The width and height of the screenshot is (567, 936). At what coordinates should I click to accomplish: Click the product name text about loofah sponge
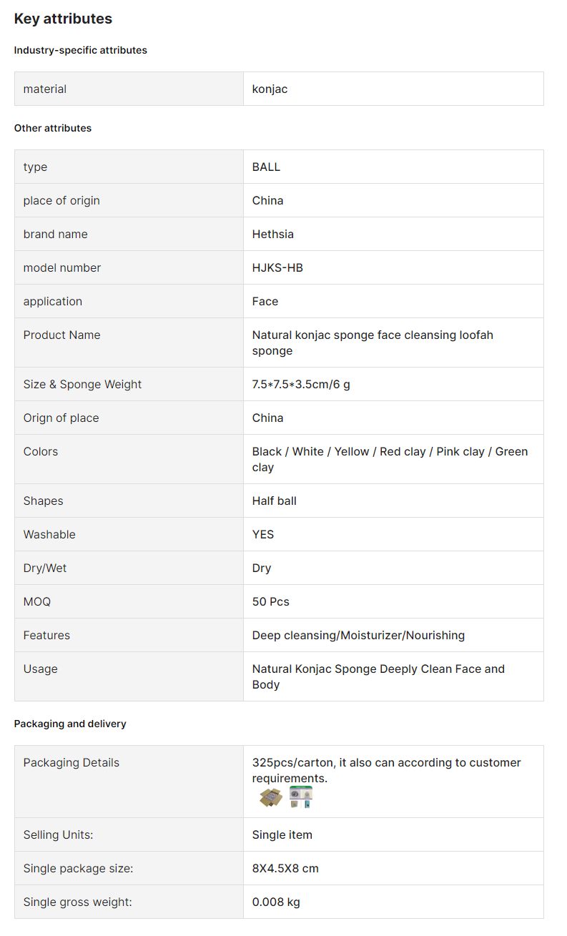click(x=373, y=343)
